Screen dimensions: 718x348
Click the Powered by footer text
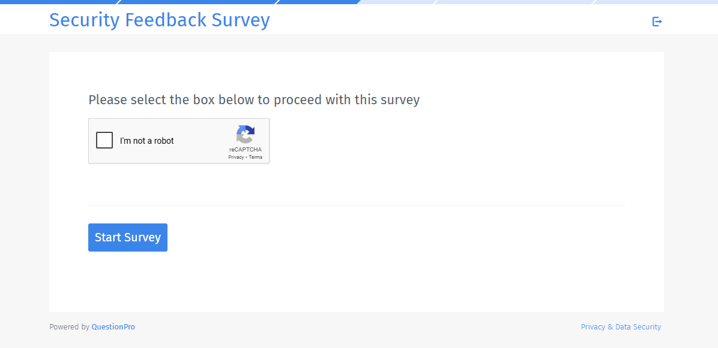[x=68, y=326]
